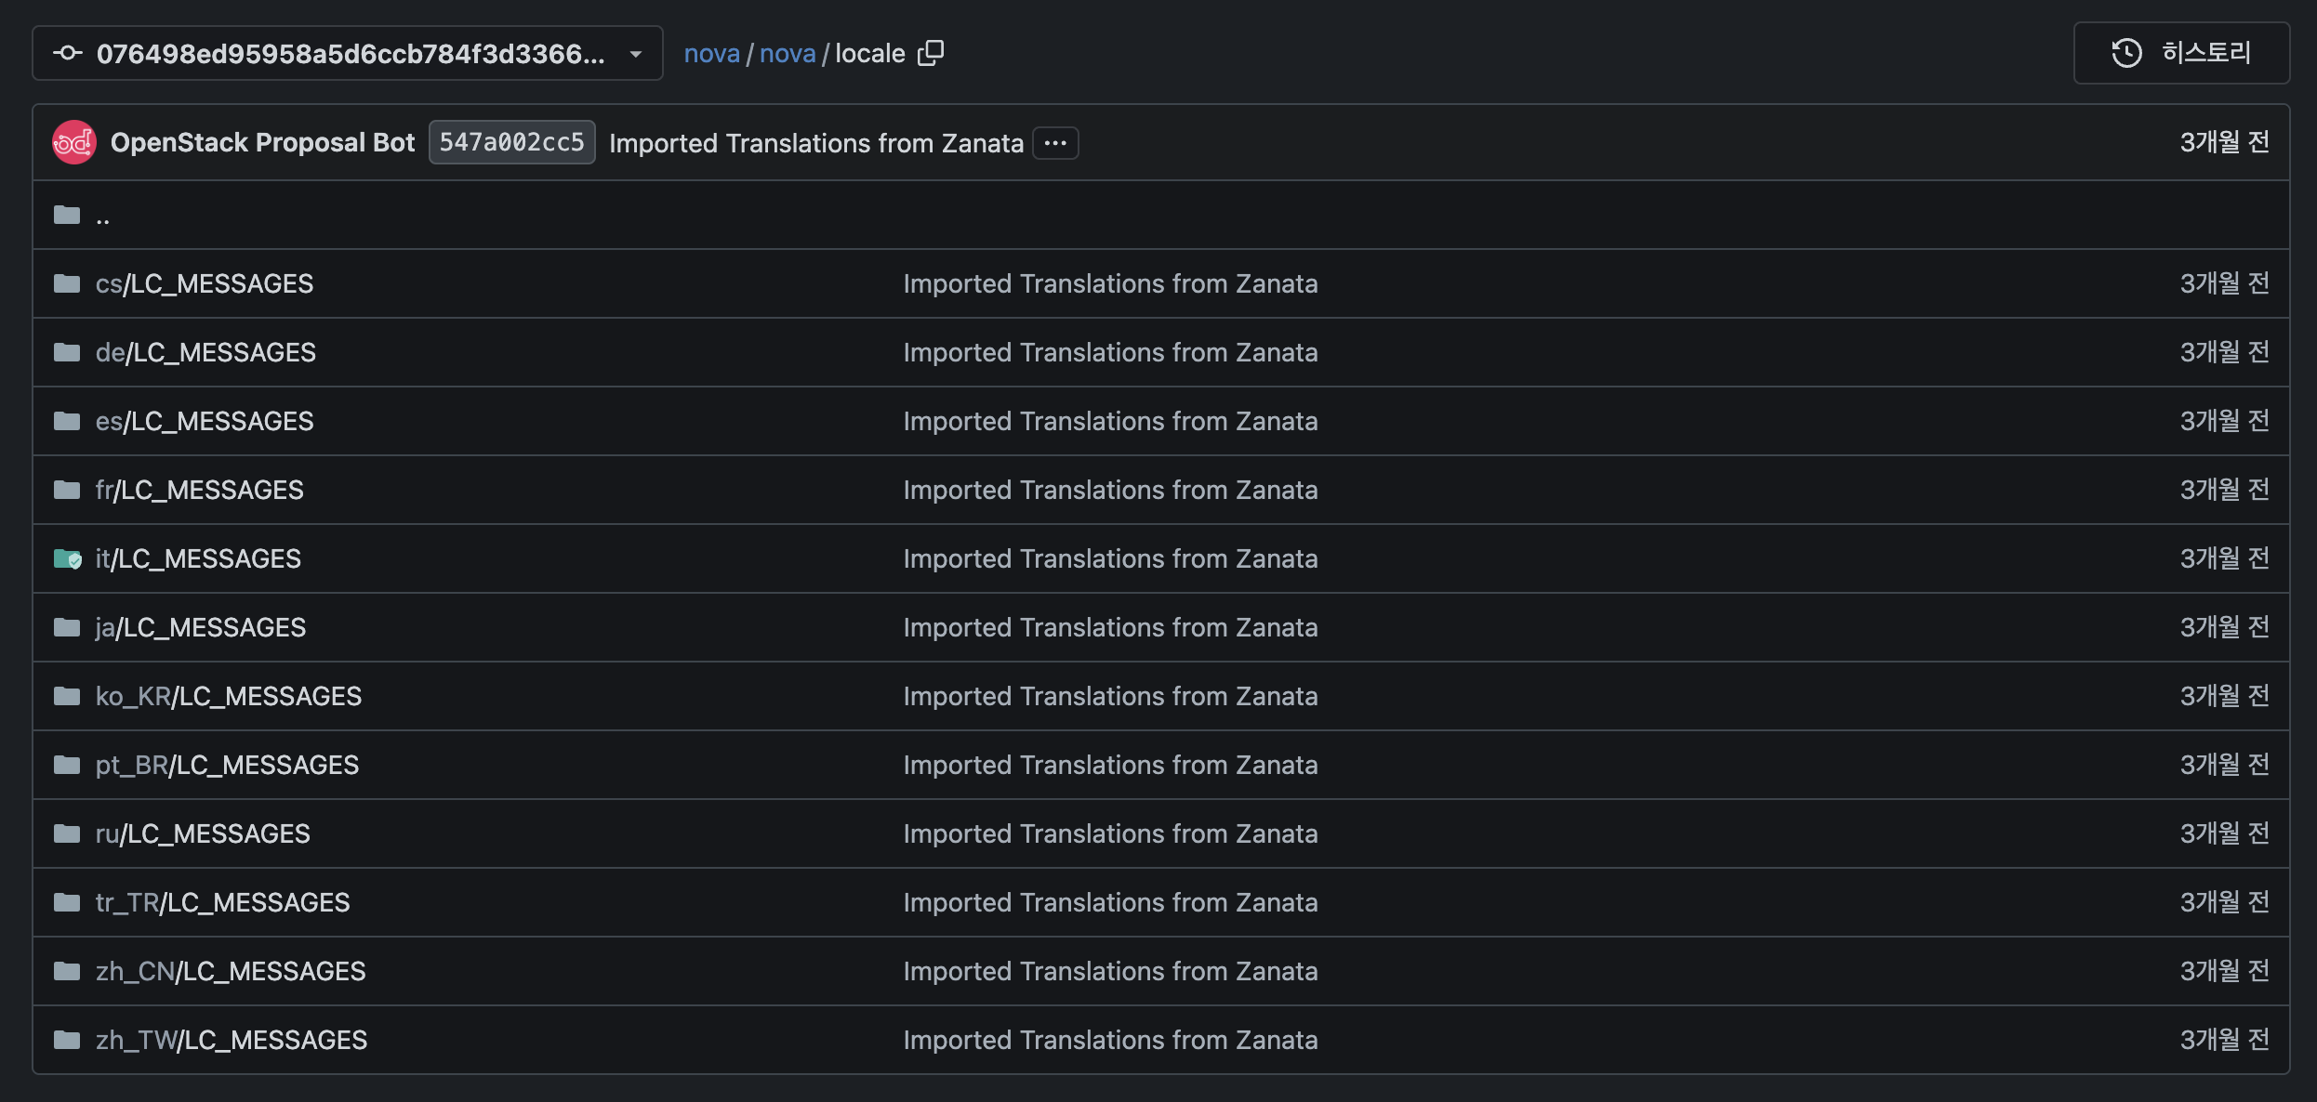Click the folder icon beside cs/LC_MESSAGES
The height and width of the screenshot is (1102, 2317).
pos(67,283)
